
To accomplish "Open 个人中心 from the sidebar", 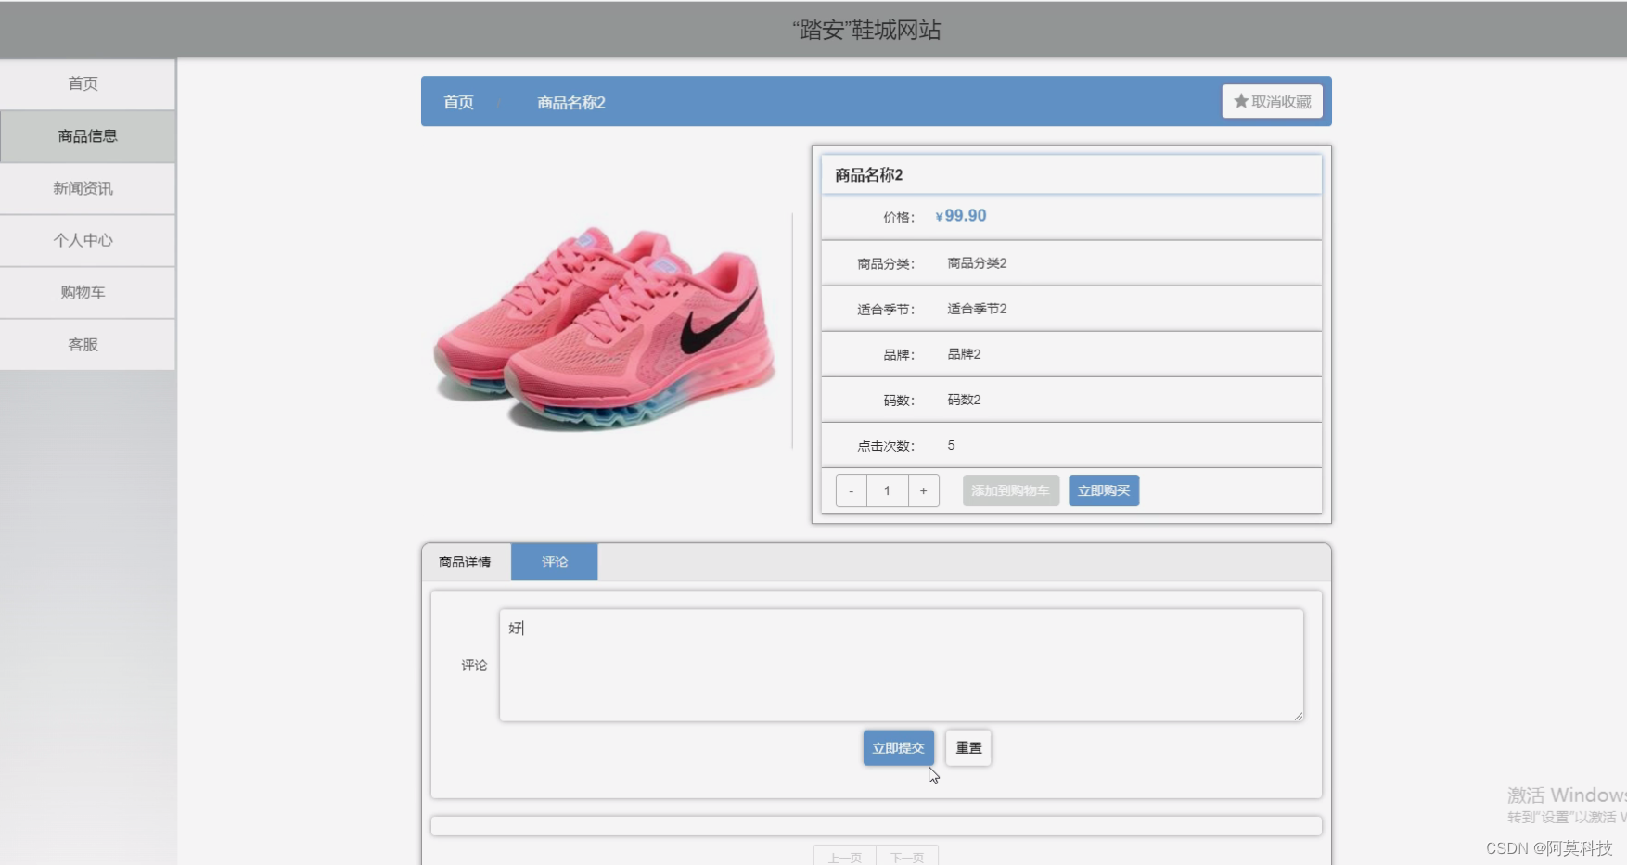I will point(87,240).
